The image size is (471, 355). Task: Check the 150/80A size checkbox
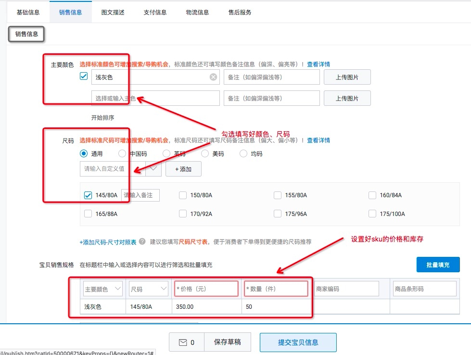point(183,195)
